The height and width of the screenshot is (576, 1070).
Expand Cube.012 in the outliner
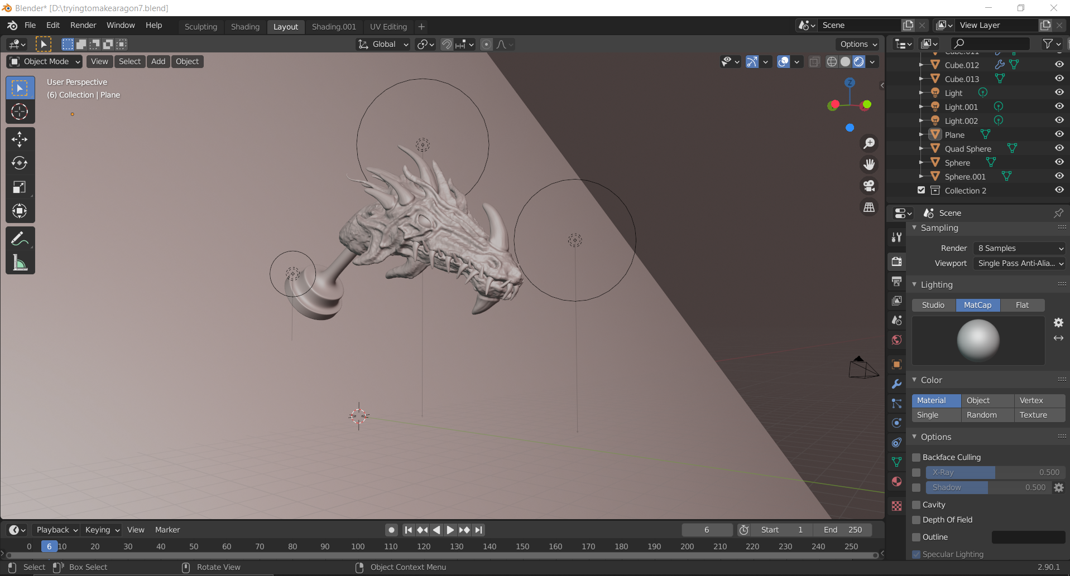[922, 65]
